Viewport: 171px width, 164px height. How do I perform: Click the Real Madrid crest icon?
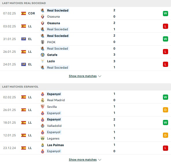click(x=43, y=100)
